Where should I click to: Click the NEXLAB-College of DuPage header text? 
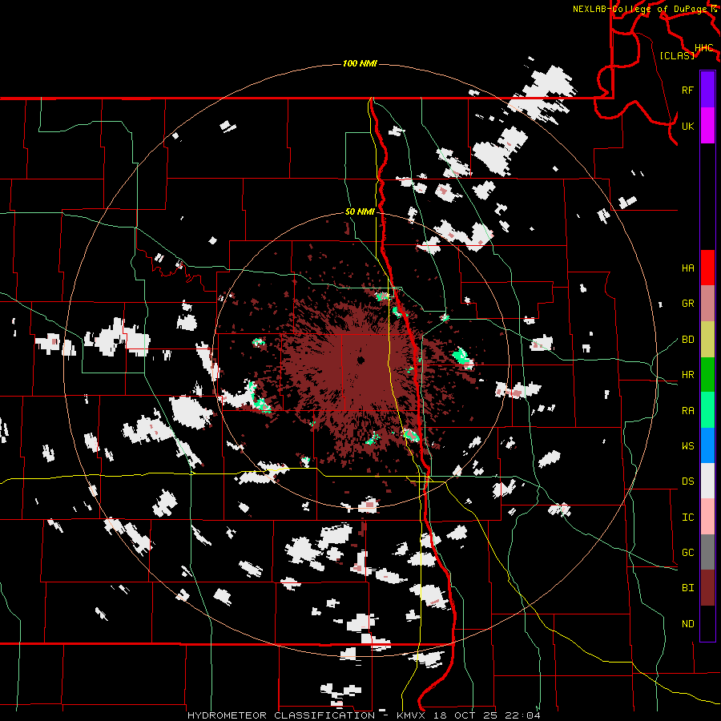639,9
